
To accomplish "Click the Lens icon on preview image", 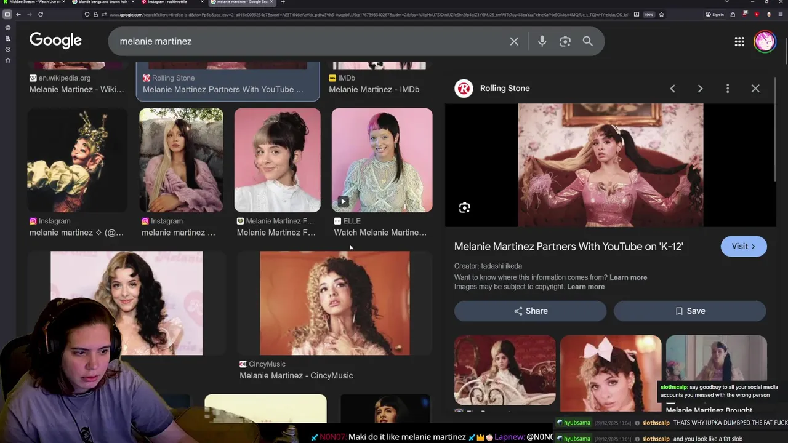I will tap(465, 208).
